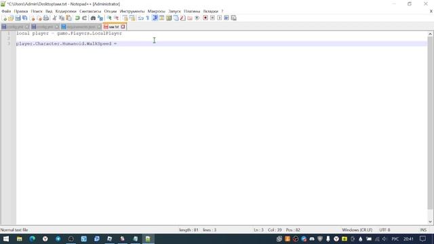Click line 1 local player code

tap(69, 33)
